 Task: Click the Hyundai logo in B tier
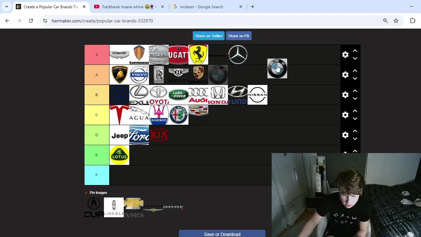[237, 95]
